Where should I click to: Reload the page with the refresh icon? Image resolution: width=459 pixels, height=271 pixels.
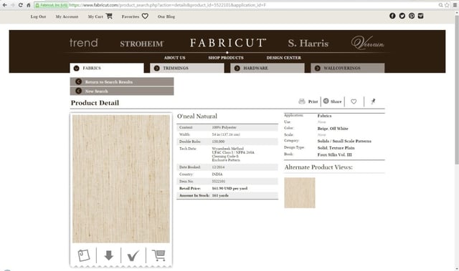21,5
